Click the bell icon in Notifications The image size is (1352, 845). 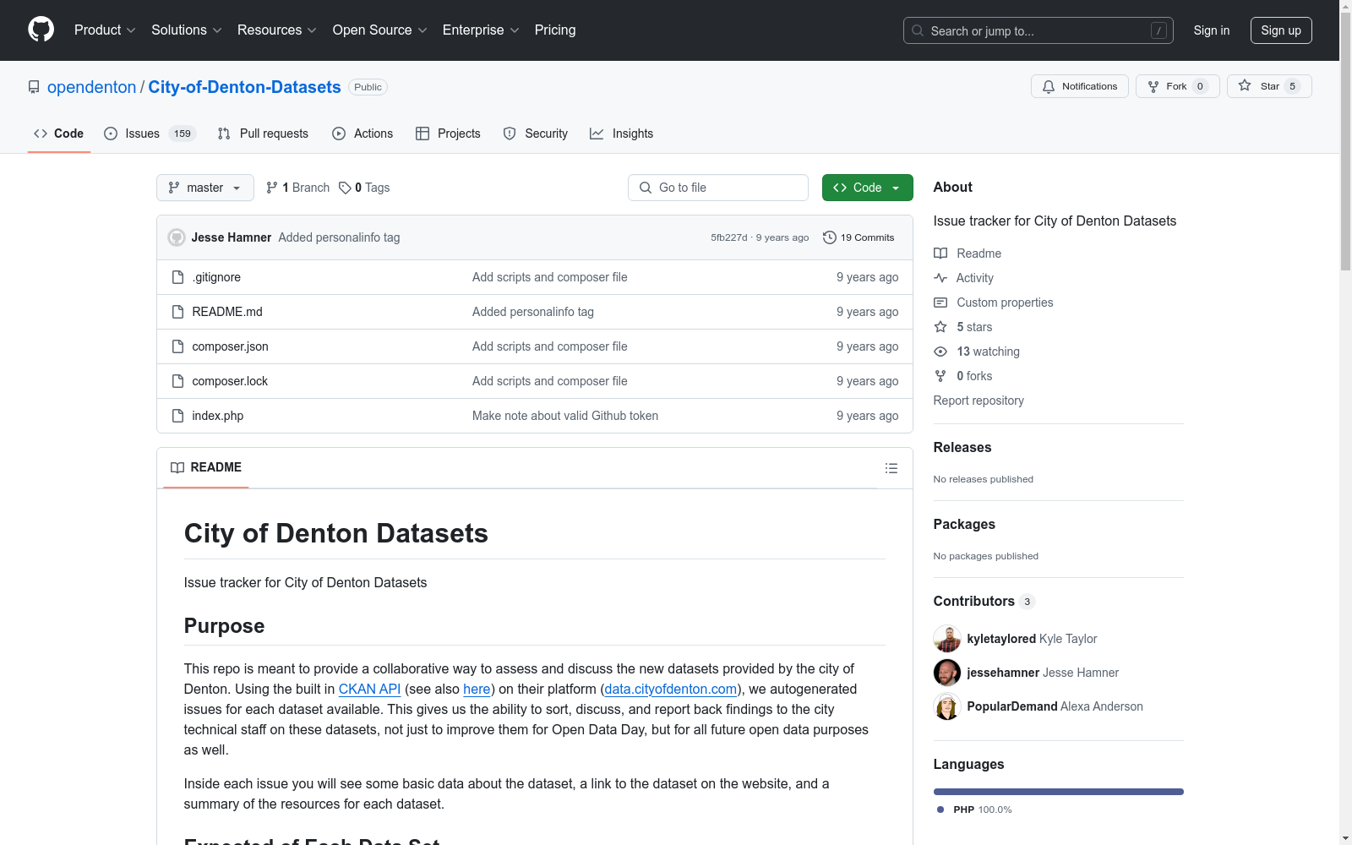point(1049,86)
